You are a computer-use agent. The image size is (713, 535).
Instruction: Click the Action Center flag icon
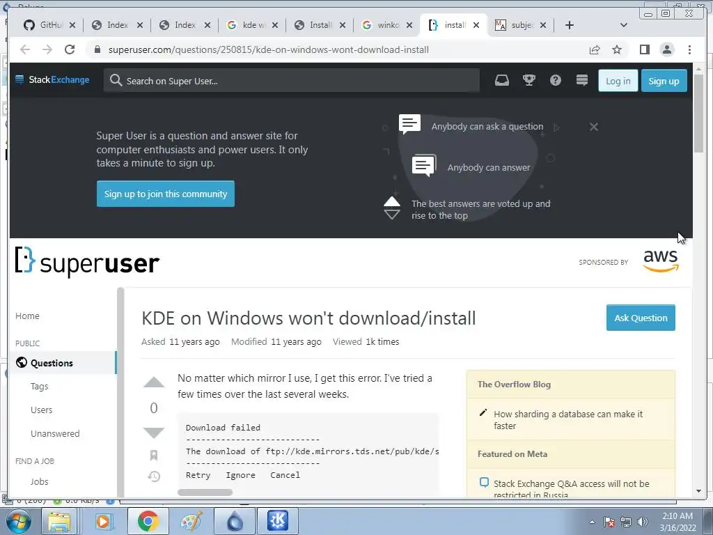(609, 522)
